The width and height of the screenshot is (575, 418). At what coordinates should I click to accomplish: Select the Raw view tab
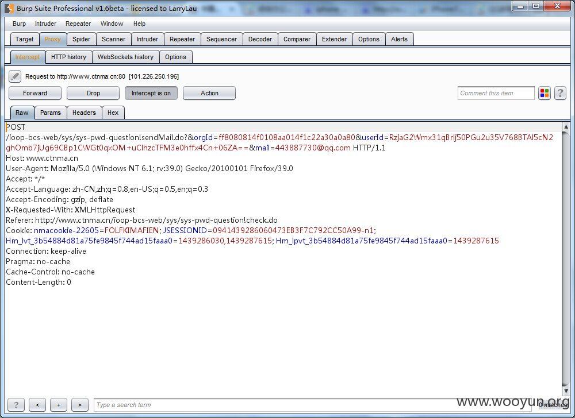tap(22, 113)
